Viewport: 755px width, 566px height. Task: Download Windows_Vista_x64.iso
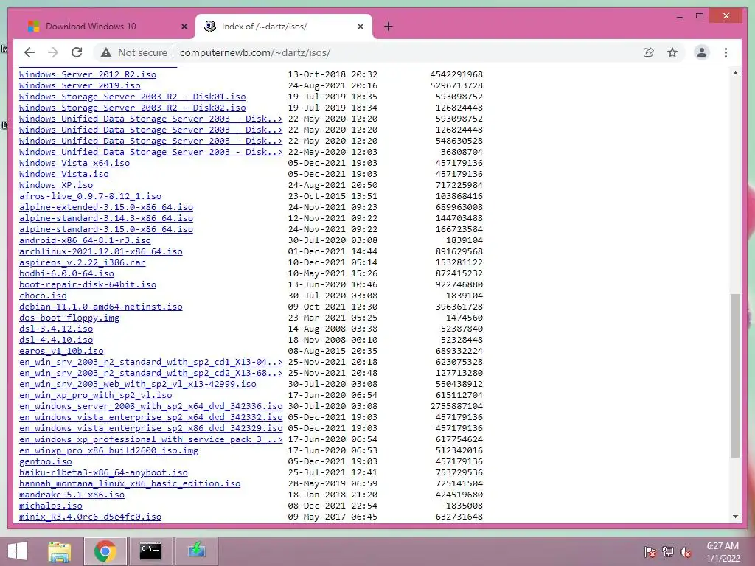point(74,163)
